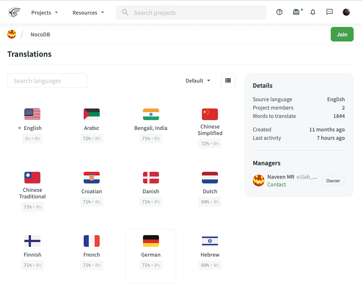Image resolution: width=362 pixels, height=293 pixels.
Task: Click the NocoDB project emoji logo
Action: (x=11, y=34)
